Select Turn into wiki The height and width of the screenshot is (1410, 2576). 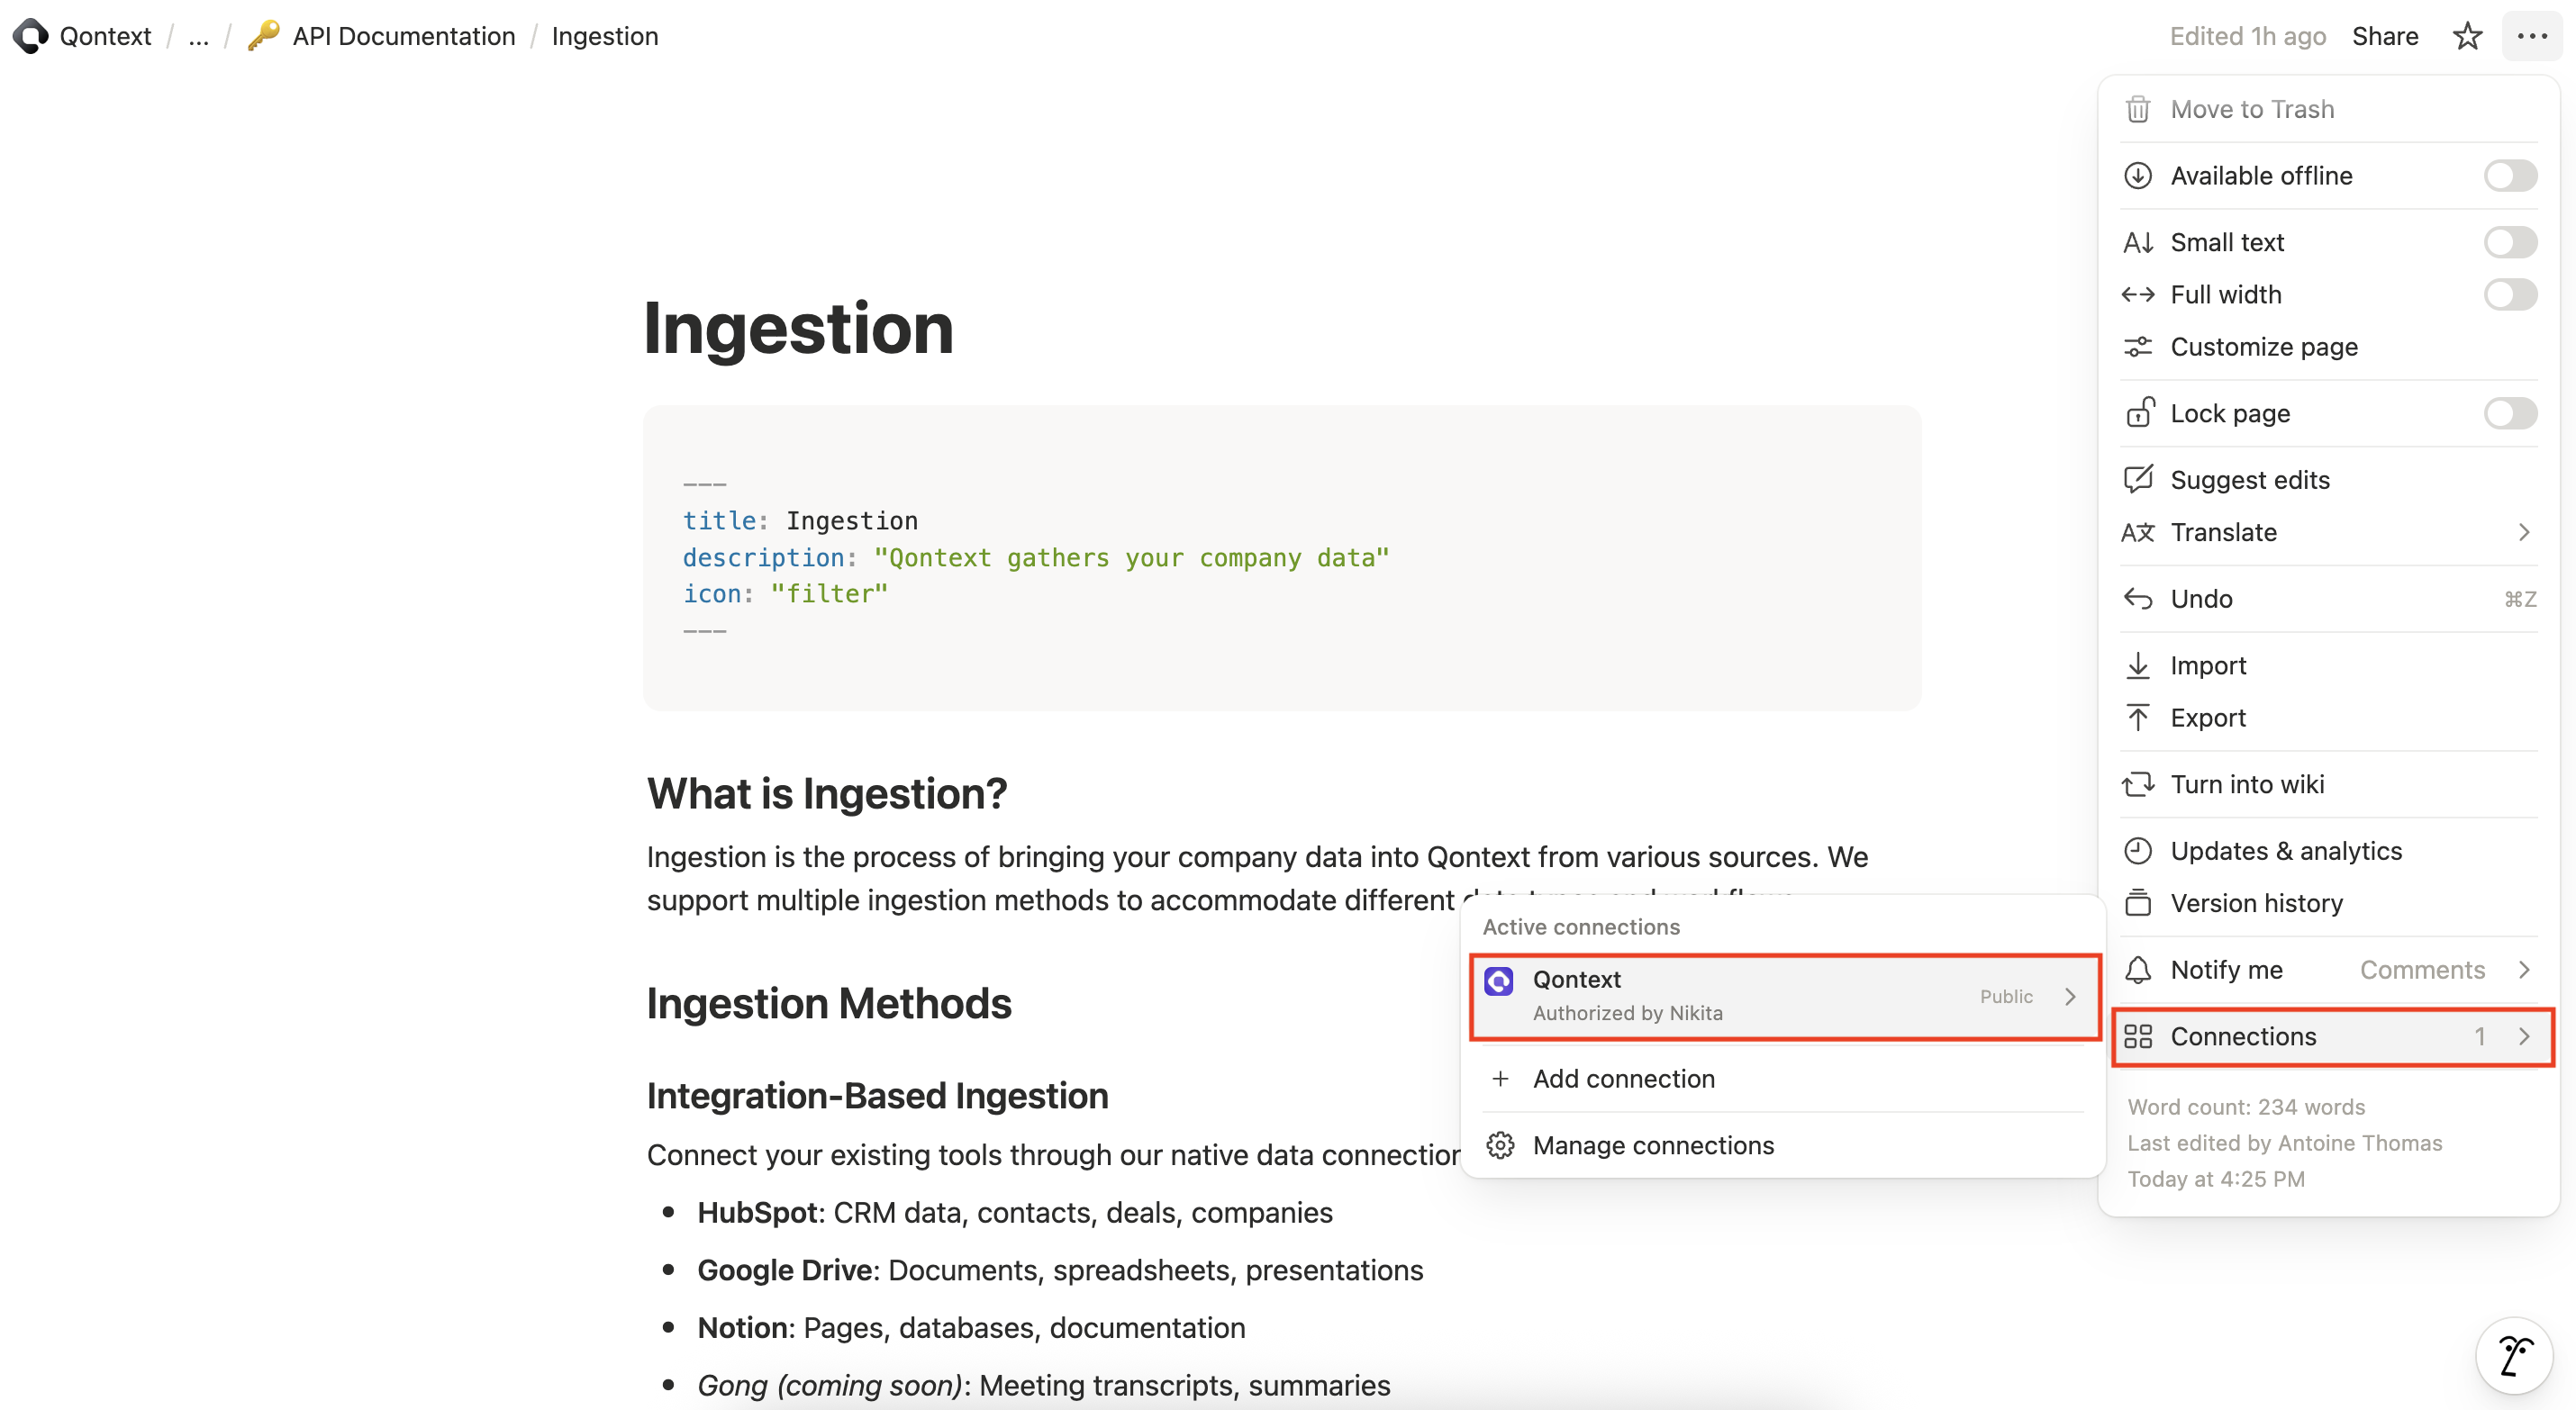pyautogui.click(x=2248, y=784)
